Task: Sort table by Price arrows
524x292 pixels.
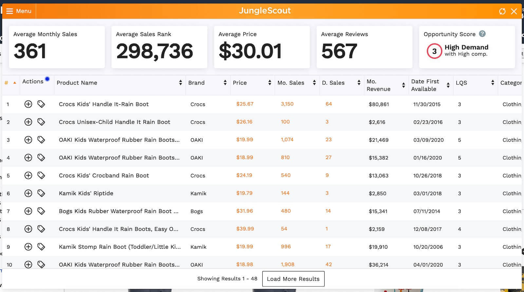Action: 270,83
